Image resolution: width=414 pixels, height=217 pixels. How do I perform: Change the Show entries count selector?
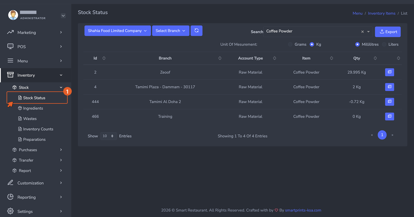point(108,136)
